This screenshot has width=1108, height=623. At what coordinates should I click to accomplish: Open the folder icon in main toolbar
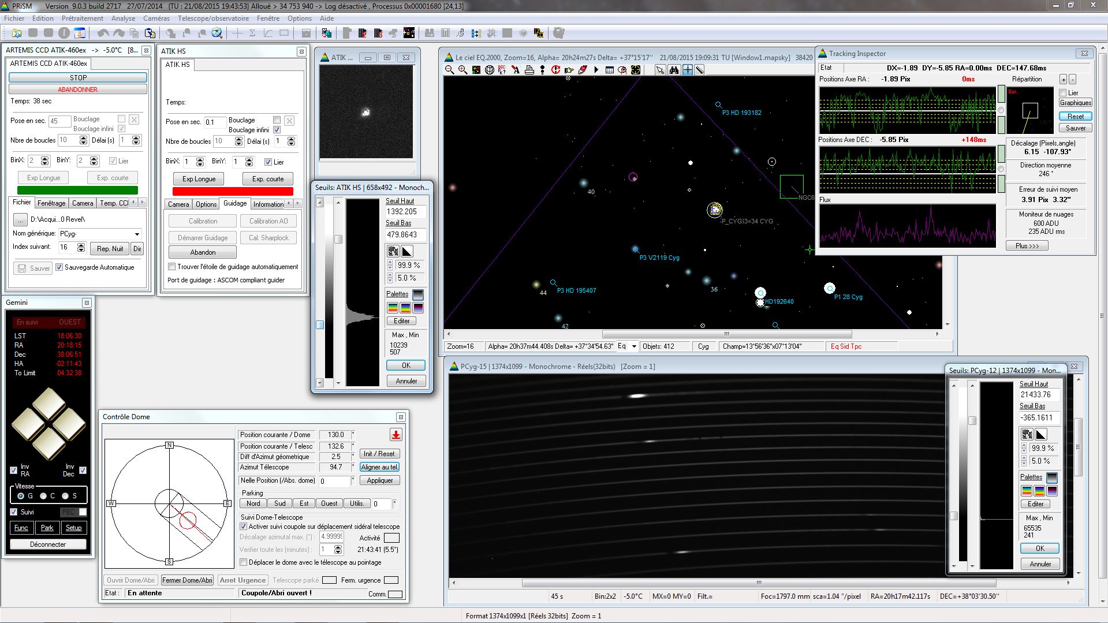pos(17,33)
